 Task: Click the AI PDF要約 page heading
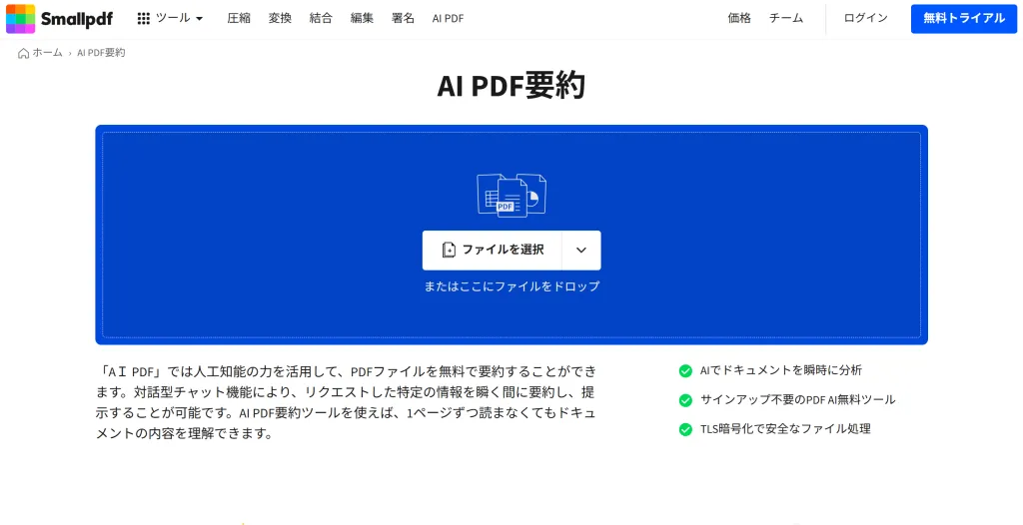click(x=511, y=86)
